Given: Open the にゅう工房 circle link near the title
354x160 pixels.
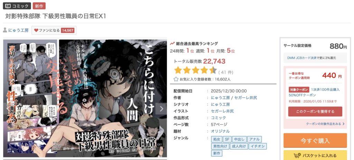Looking at the screenshot, I should (x=19, y=30).
